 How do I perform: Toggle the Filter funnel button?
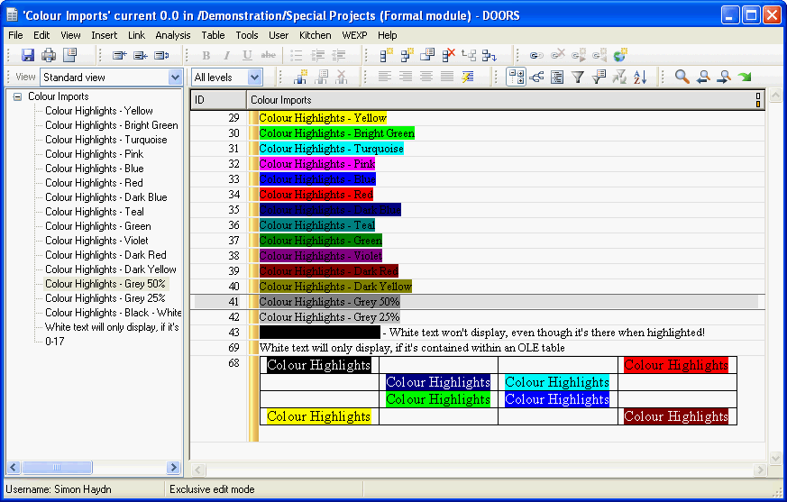tap(578, 78)
